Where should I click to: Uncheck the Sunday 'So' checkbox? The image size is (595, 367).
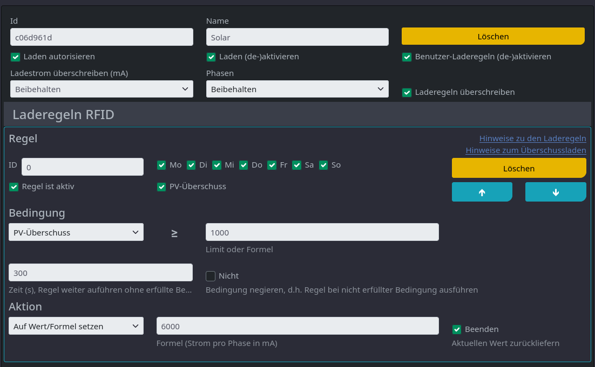tap(323, 165)
